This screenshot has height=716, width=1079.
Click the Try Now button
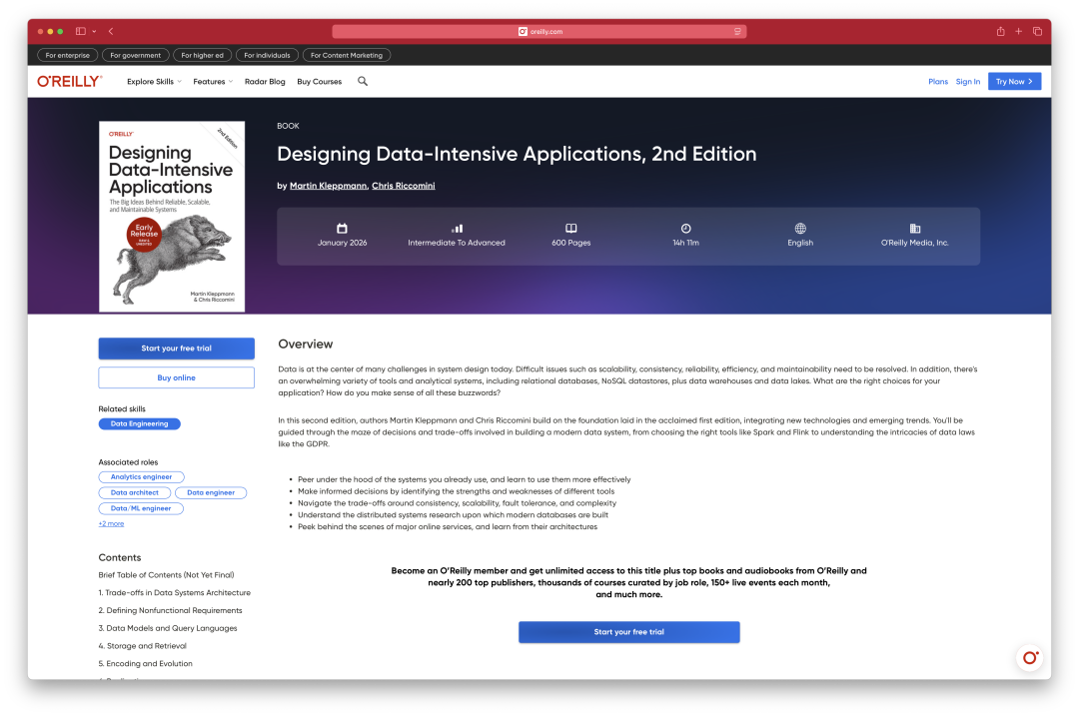(1014, 81)
